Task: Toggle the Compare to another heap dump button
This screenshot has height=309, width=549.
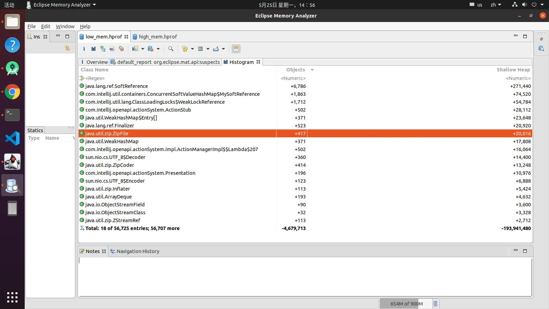Action: (x=236, y=49)
